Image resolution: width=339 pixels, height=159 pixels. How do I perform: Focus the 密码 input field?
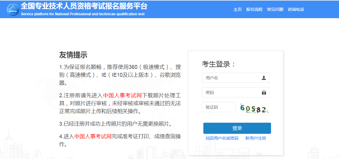pyautogui.click(x=231, y=93)
